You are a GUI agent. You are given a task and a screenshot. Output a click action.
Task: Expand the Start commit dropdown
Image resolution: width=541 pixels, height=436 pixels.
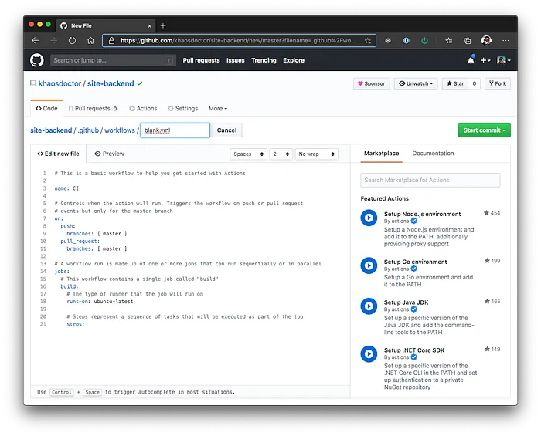pyautogui.click(x=484, y=130)
